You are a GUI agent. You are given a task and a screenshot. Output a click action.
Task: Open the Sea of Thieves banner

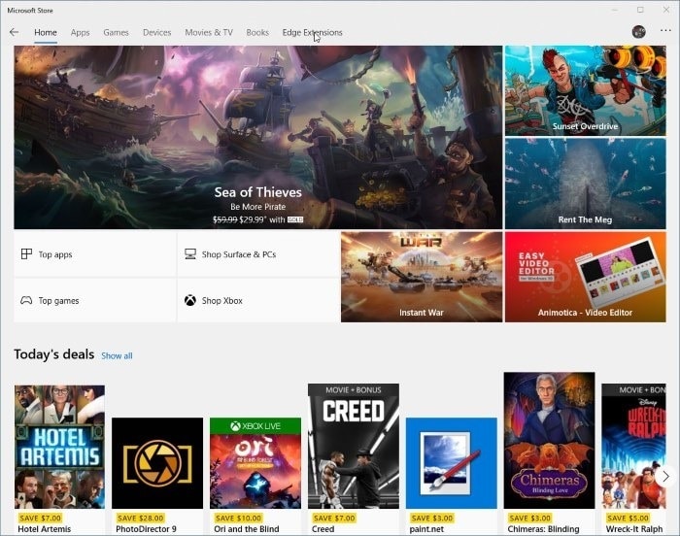tap(258, 138)
